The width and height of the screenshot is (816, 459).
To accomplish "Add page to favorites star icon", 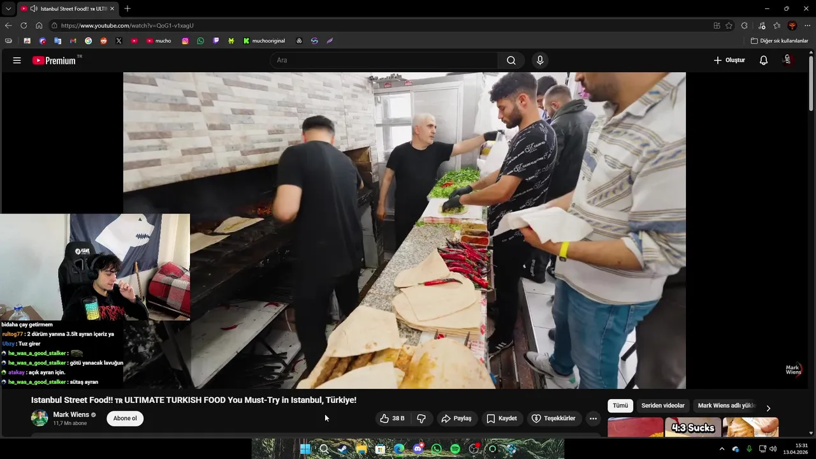I will pyautogui.click(x=729, y=25).
